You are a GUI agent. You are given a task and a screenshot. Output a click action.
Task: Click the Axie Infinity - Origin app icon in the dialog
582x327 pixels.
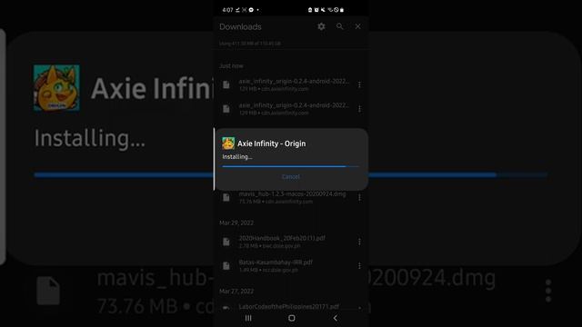228,144
